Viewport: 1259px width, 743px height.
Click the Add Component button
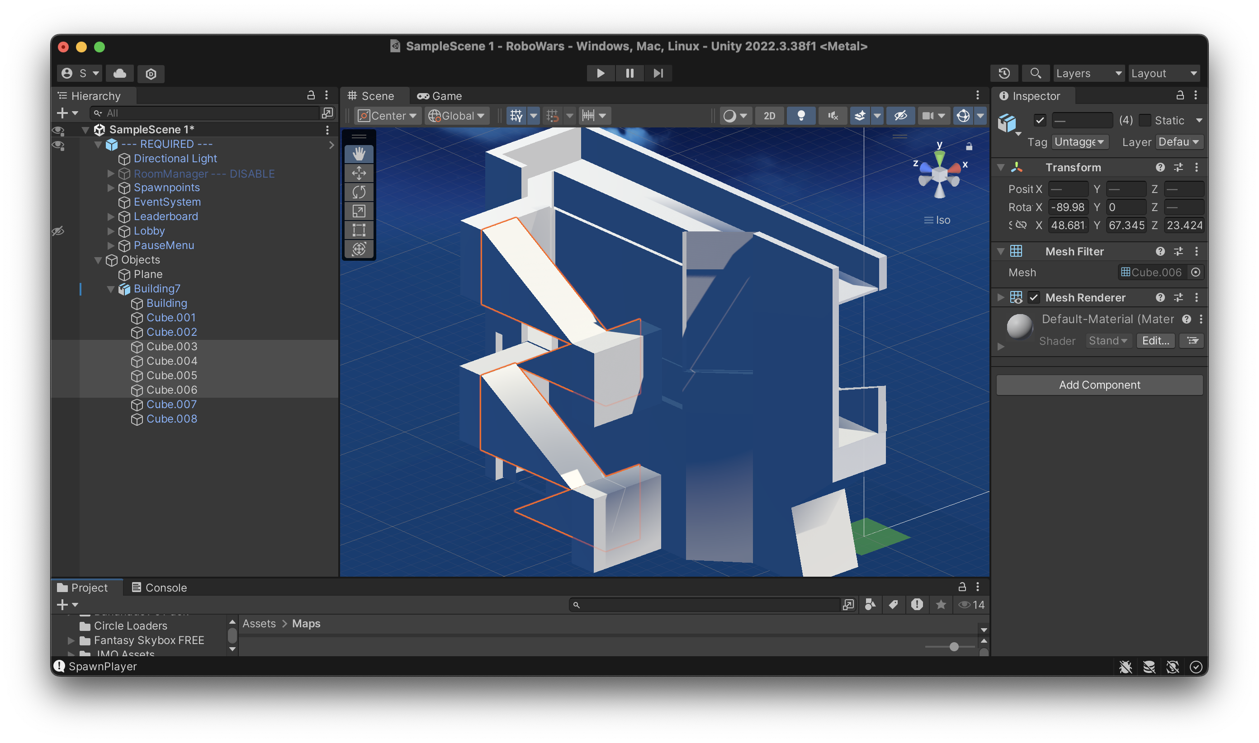tap(1099, 385)
